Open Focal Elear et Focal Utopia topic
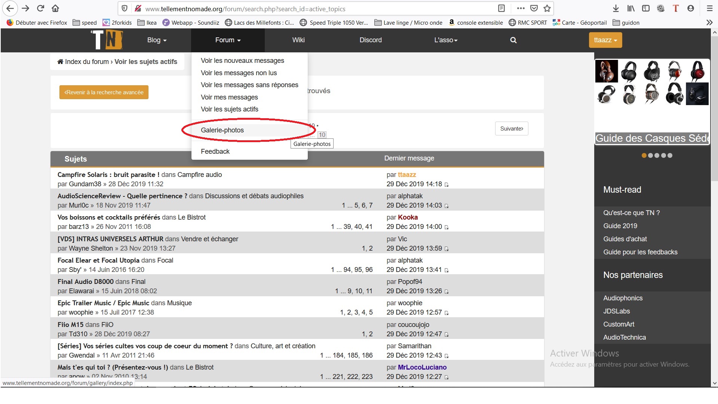This screenshot has width=718, height=404. [x=98, y=260]
